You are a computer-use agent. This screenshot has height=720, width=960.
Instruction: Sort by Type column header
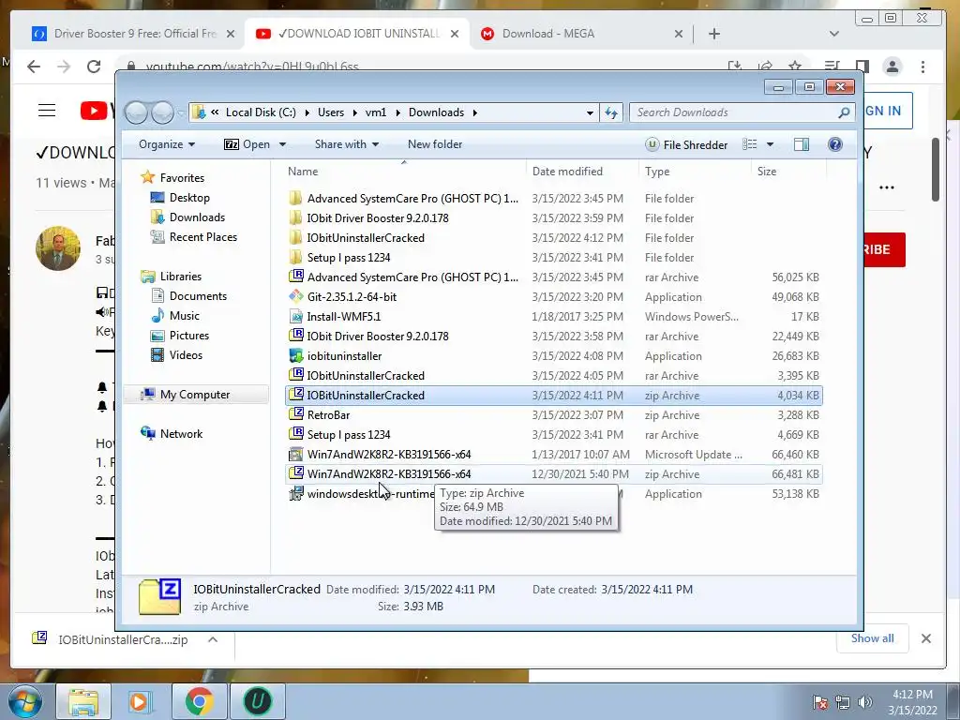[x=657, y=172]
